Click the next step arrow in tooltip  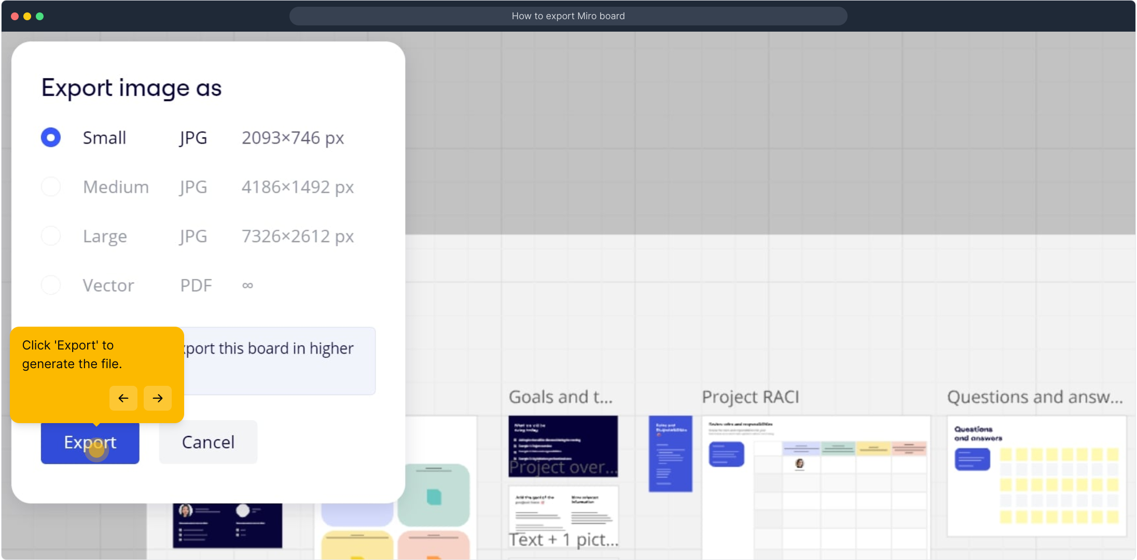158,398
